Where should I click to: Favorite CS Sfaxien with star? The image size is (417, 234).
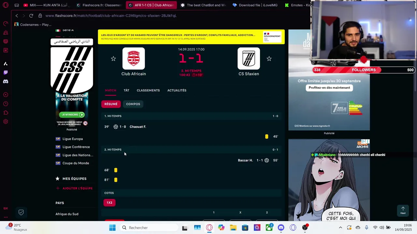269,58
